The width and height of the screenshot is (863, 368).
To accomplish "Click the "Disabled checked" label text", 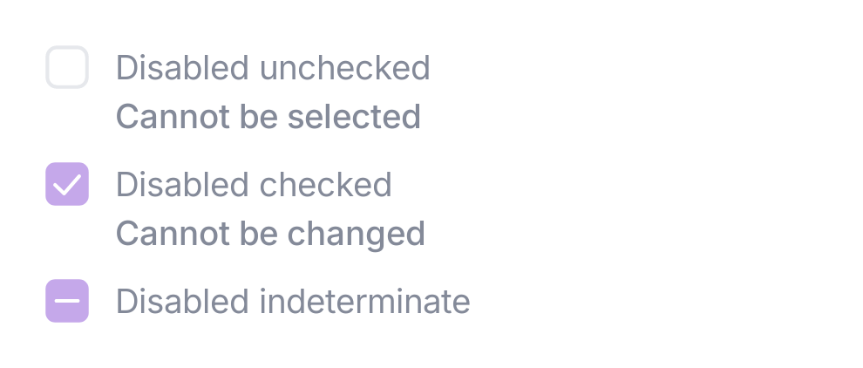I will [254, 185].
